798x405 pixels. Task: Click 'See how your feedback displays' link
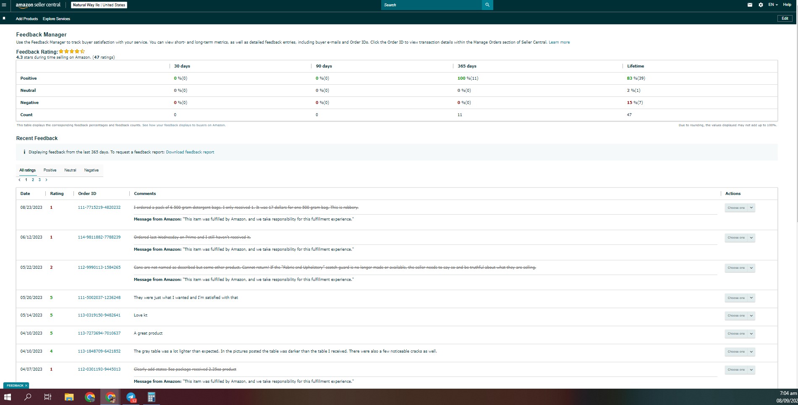coord(184,125)
